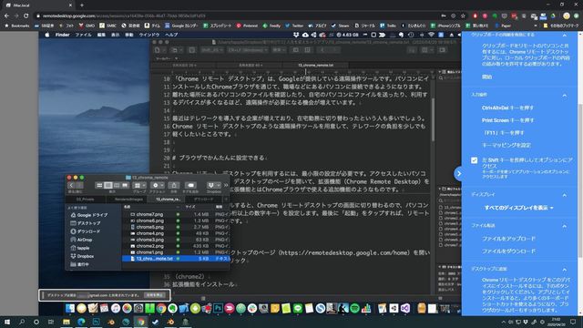
Task: Click the text editor vertical scrollbar
Action: (433, 119)
